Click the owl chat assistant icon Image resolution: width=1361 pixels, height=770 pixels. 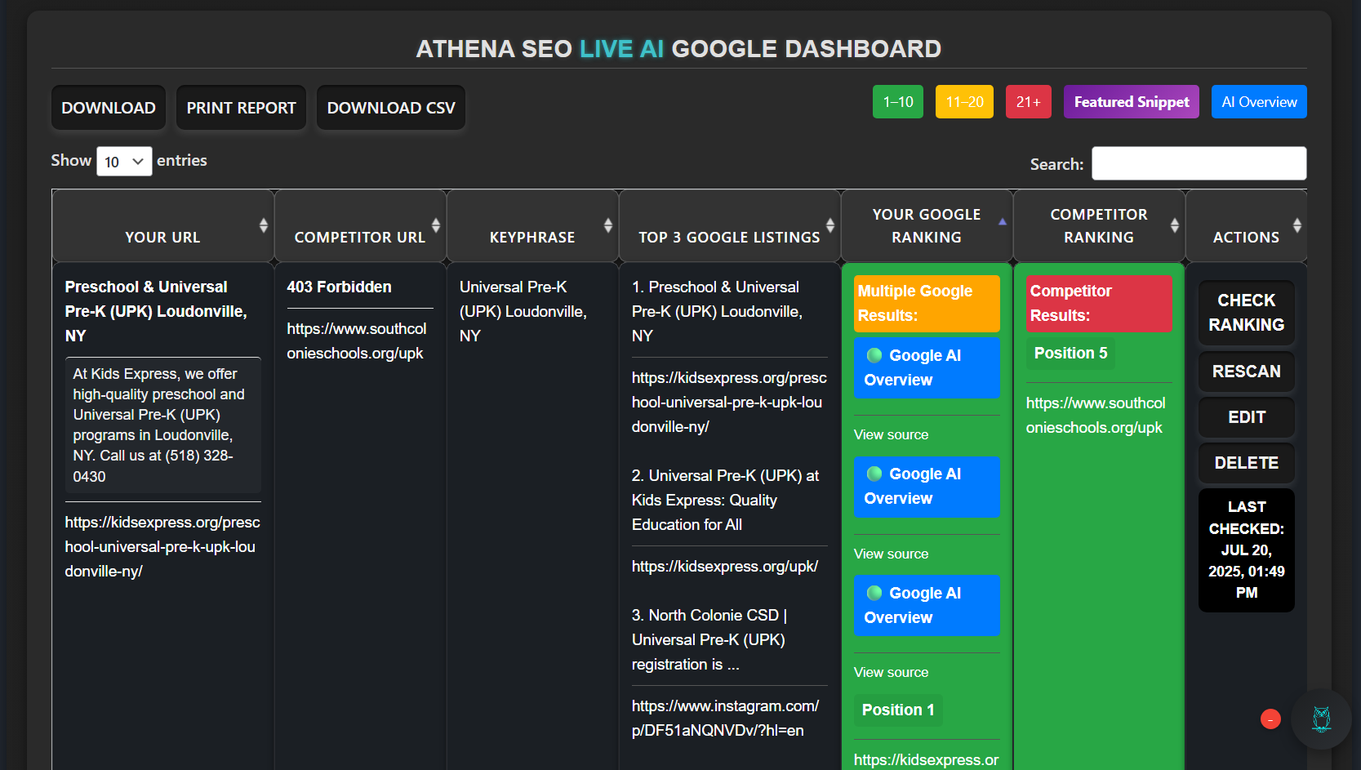click(1321, 719)
